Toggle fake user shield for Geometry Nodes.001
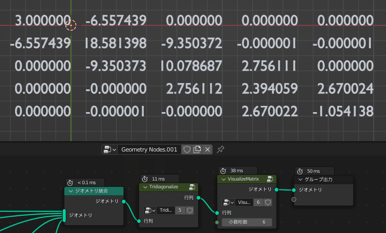The width and height of the screenshot is (386, 233). pyautogui.click(x=187, y=149)
